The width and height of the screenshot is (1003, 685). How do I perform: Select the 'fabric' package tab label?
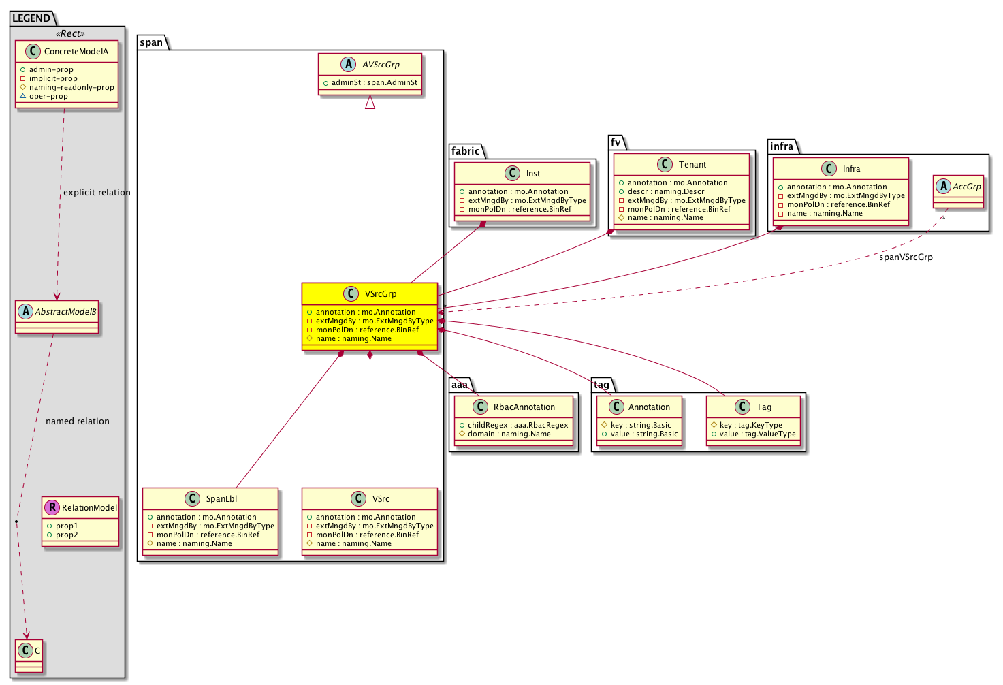466,151
